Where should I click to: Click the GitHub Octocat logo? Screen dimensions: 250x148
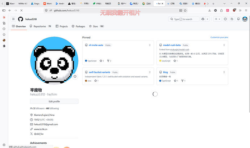(x=20, y=19)
